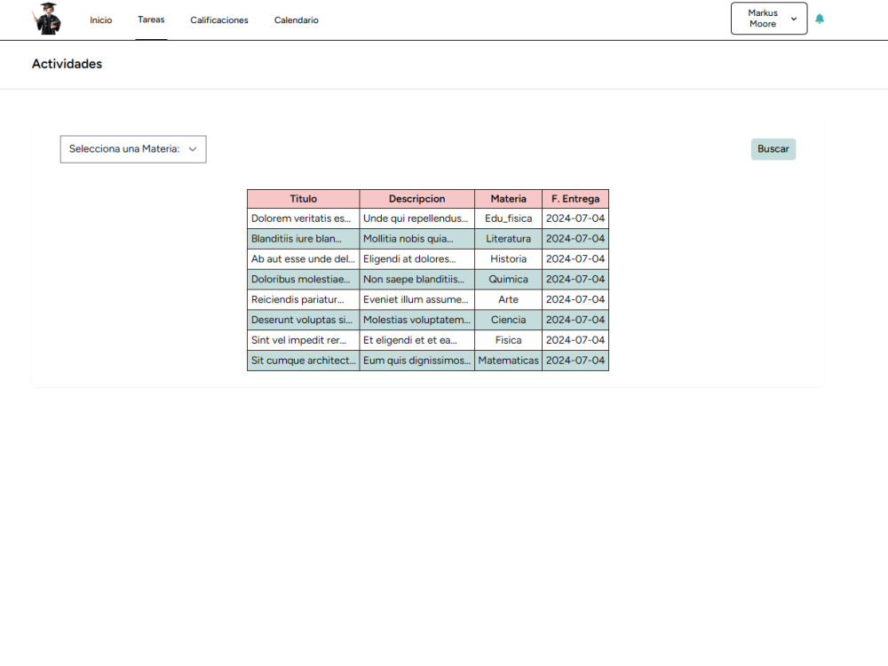The image size is (888, 666).
Task: Click the Fisica subject cell
Action: (x=508, y=340)
